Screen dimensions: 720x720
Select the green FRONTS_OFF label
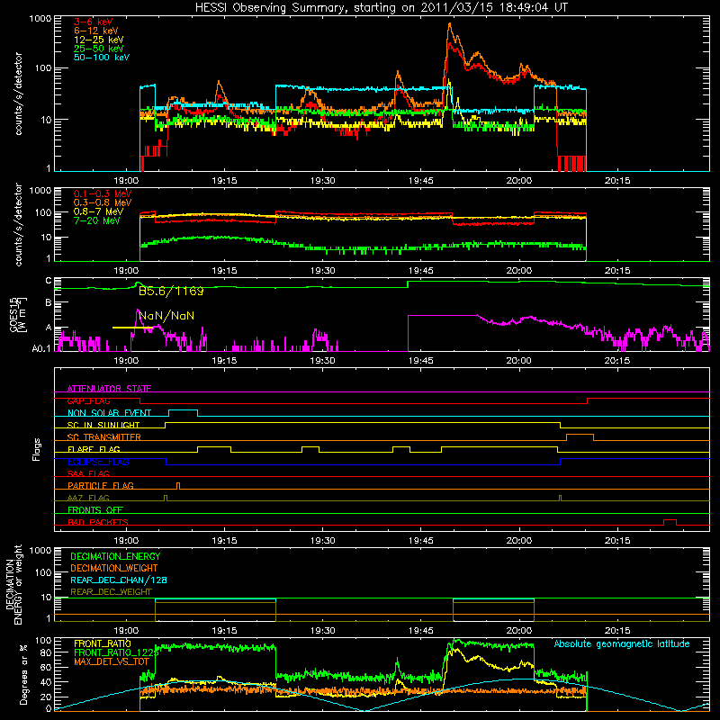95,509
